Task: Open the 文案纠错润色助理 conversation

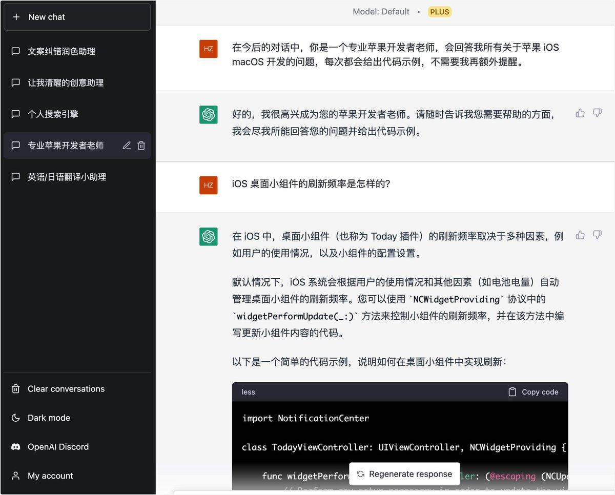Action: pyautogui.click(x=77, y=51)
